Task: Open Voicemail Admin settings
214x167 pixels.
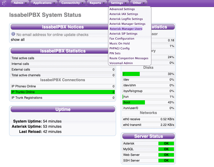Action: pyautogui.click(x=121, y=63)
